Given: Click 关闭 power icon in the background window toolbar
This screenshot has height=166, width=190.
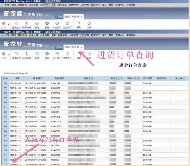Looking at the screenshot, I should 89,23.
